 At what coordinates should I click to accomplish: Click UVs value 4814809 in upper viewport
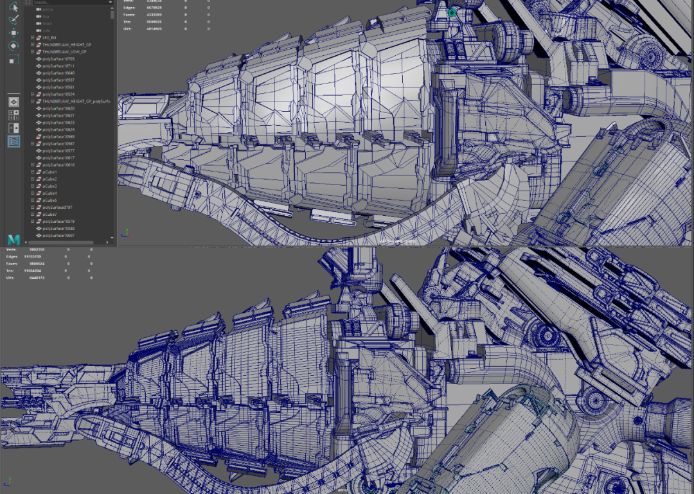154,29
